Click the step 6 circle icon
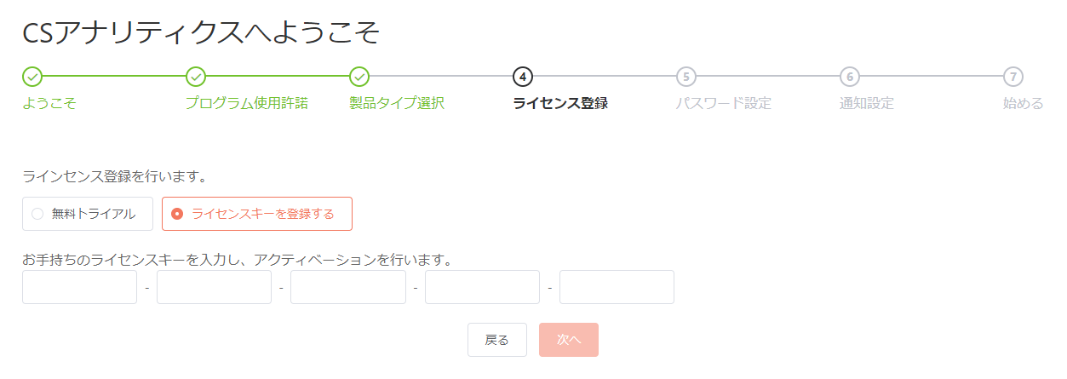Viewport: 1067px width, 379px height. 849,77
